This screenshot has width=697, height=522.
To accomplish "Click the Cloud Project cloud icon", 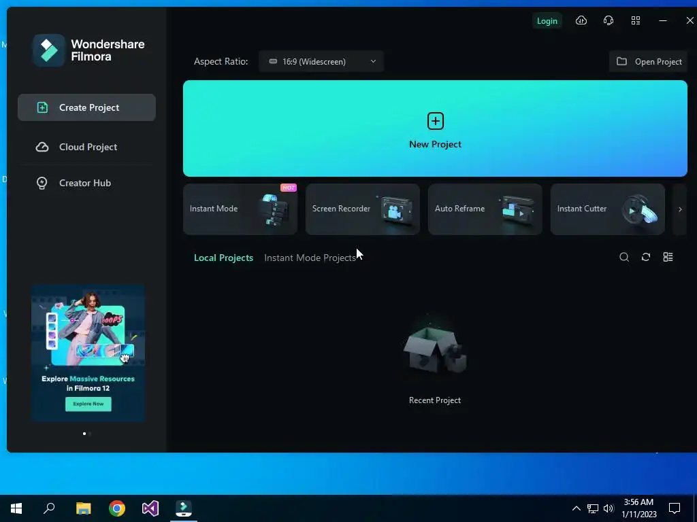I will [42, 147].
